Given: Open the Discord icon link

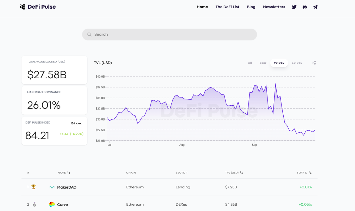Looking at the screenshot, I should pos(305,7).
